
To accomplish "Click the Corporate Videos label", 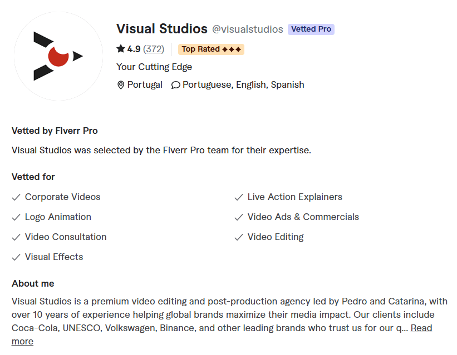I will pos(62,197).
